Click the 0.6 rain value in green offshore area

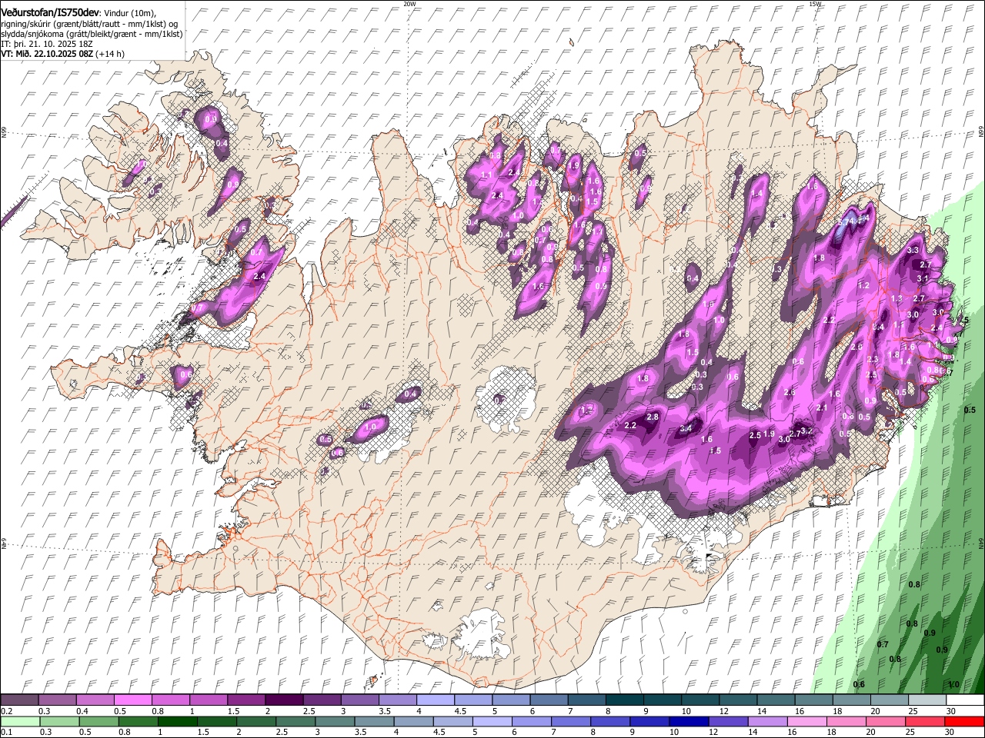point(860,684)
